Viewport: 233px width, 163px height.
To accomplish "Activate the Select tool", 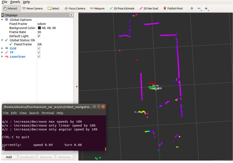I will [54, 8].
